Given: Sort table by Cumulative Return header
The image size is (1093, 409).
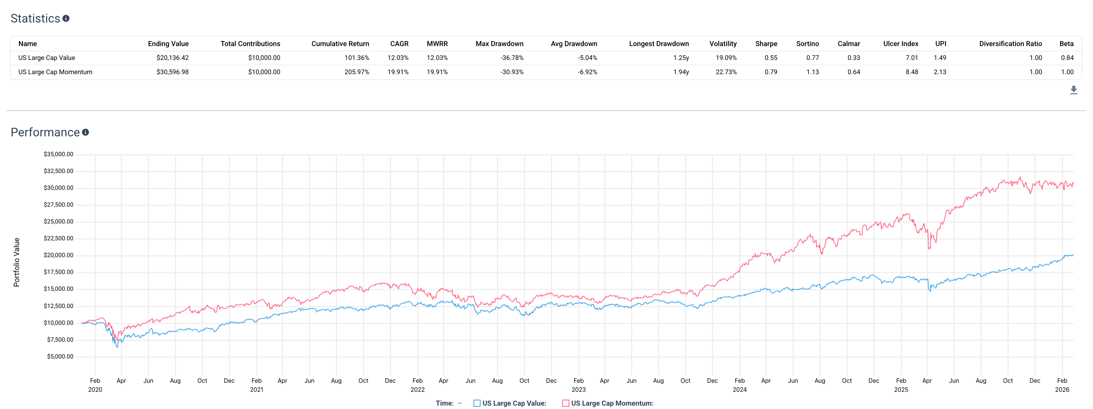Looking at the screenshot, I should pos(340,44).
